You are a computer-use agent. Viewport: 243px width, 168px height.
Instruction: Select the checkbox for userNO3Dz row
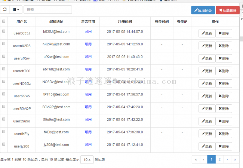pos(4,81)
